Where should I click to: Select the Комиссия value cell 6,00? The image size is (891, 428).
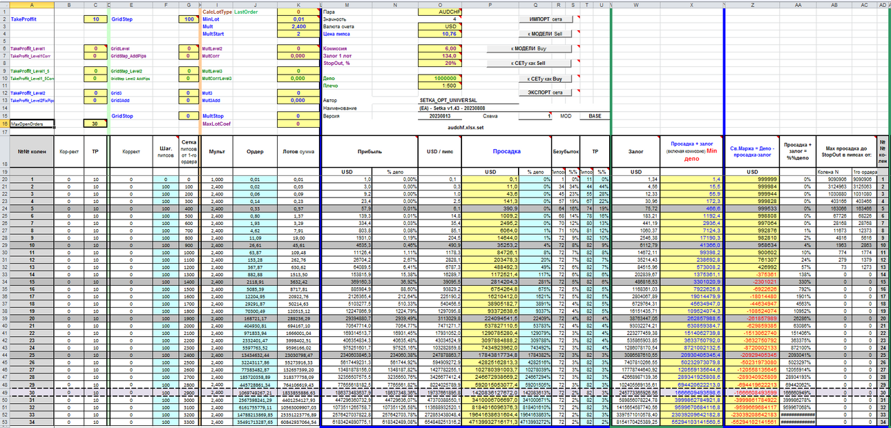pos(439,49)
